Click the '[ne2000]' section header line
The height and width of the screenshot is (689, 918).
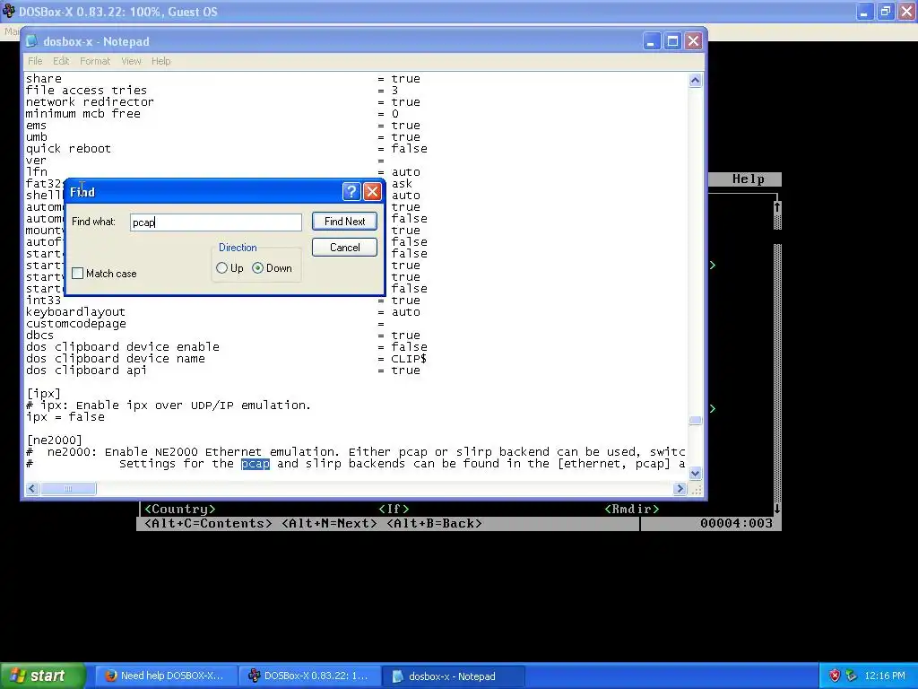pyautogui.click(x=55, y=440)
